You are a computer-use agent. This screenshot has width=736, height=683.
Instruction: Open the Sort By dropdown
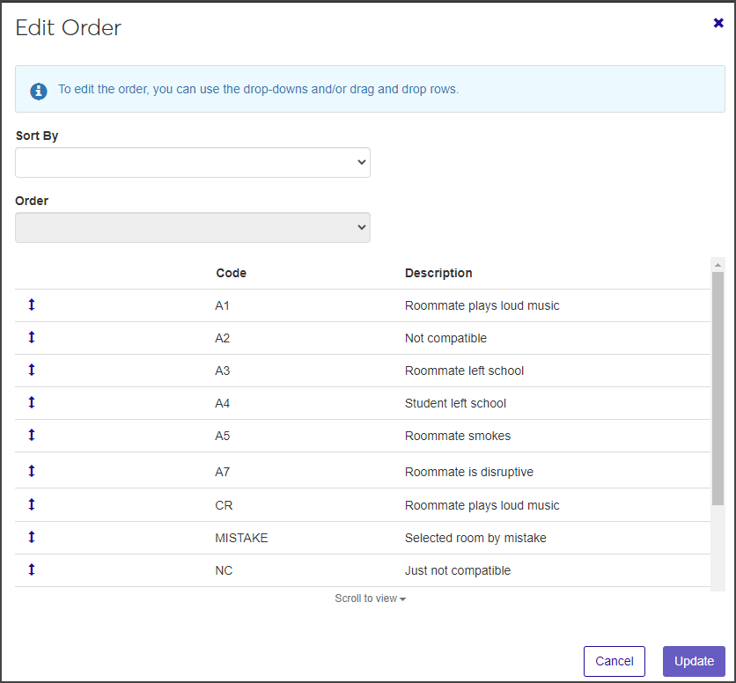tap(193, 162)
